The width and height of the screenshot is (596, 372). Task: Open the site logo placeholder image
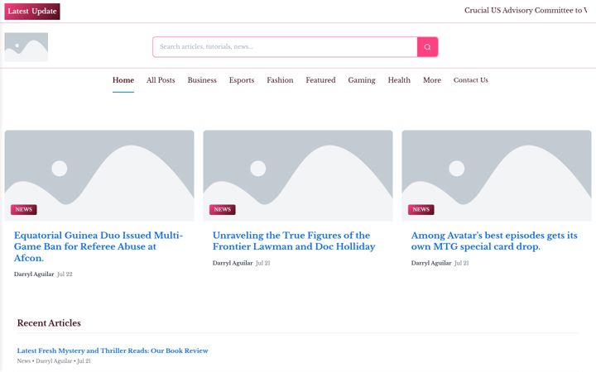[x=26, y=47]
